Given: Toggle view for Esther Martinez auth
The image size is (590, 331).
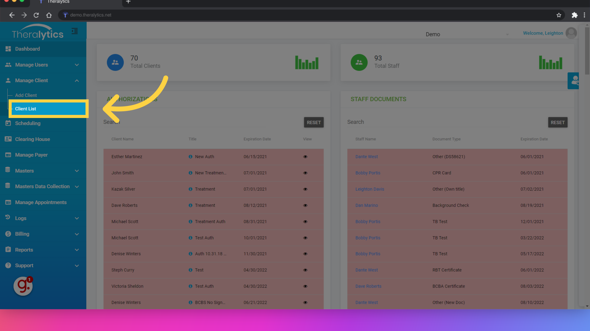Looking at the screenshot, I should click(305, 156).
